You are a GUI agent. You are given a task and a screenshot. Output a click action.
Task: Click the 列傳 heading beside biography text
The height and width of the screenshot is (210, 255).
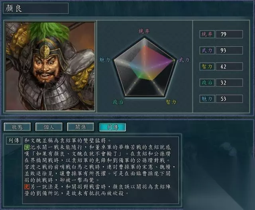[x=14, y=141]
